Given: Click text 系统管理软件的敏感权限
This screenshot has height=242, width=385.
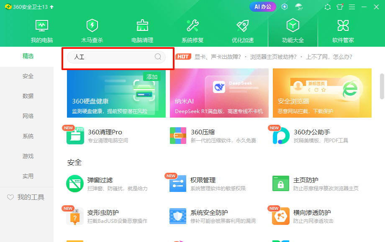Looking at the screenshot, I should click(218, 189).
